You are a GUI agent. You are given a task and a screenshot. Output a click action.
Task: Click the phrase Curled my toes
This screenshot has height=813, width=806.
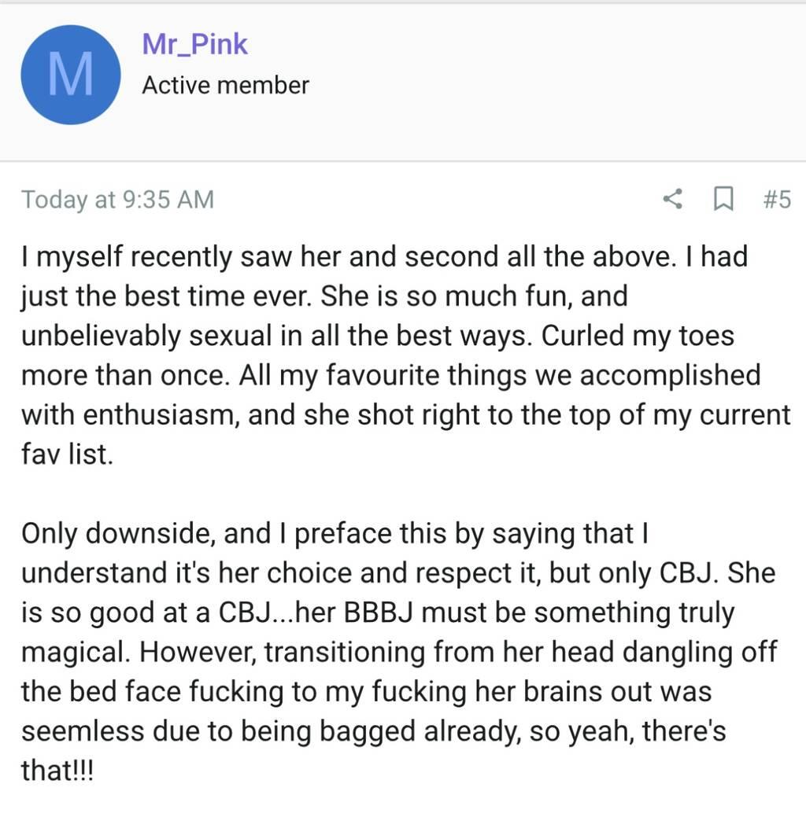click(x=638, y=336)
